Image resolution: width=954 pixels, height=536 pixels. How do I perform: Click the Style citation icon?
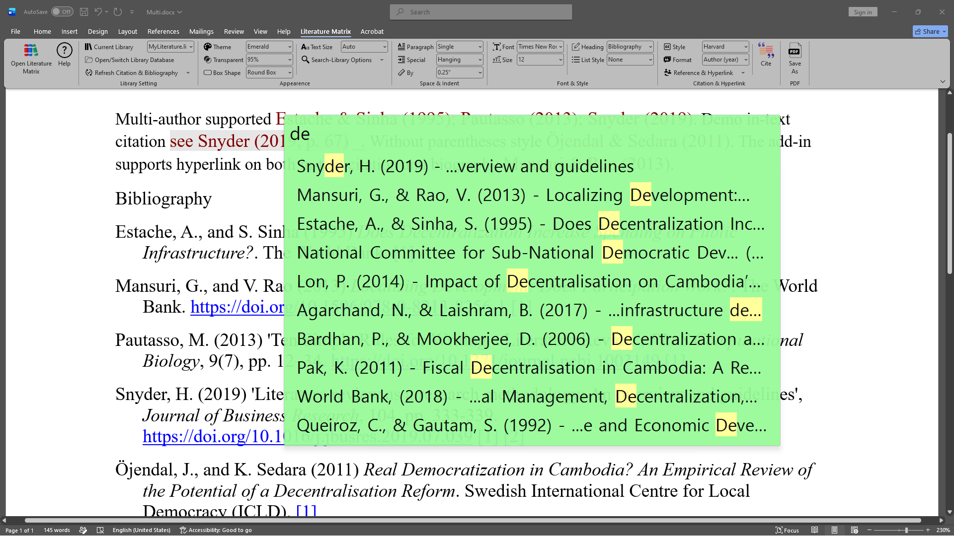[x=667, y=47]
